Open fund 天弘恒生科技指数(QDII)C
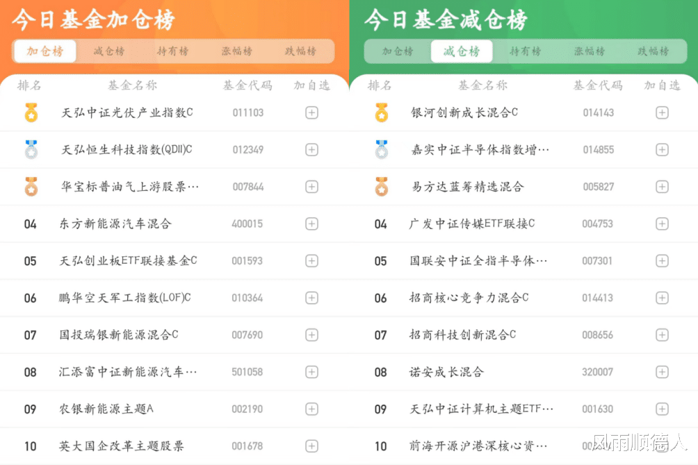The height and width of the screenshot is (465, 698). pyautogui.click(x=127, y=150)
